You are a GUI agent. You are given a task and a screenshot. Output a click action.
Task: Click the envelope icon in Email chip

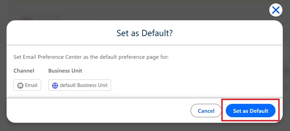click(20, 85)
